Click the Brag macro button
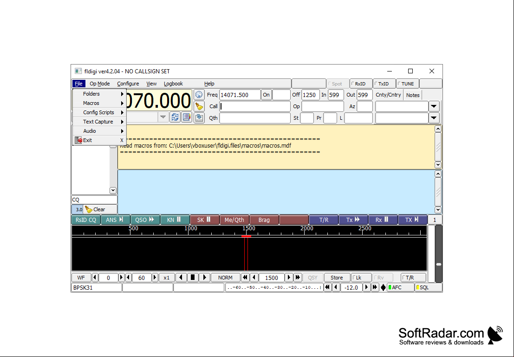 pyautogui.click(x=264, y=220)
